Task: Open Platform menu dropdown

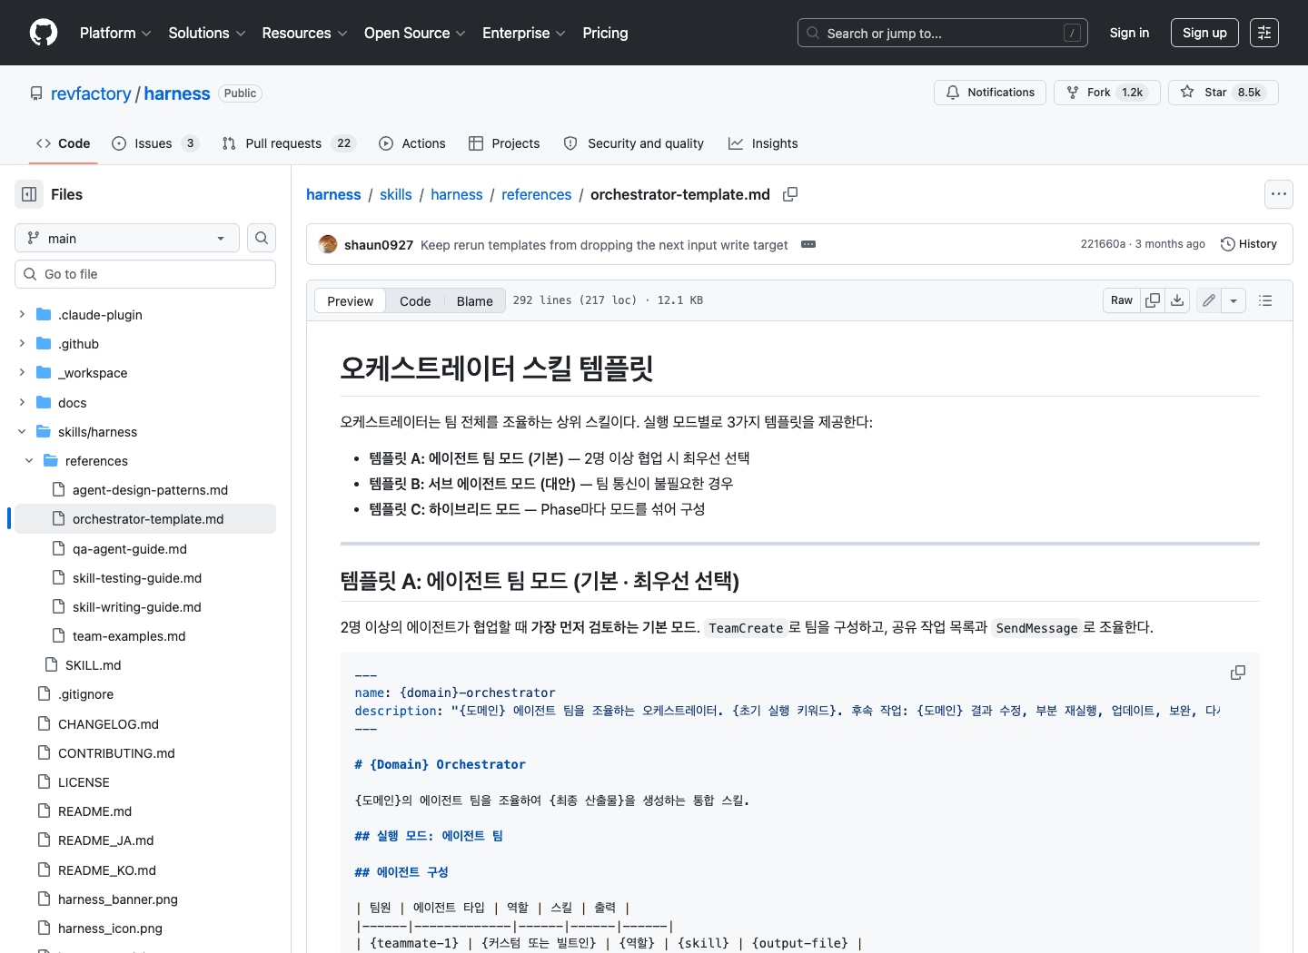Action: 115,33
